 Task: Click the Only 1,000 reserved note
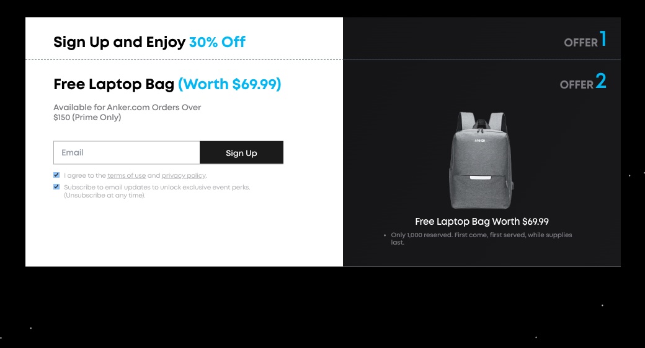pyautogui.click(x=481, y=238)
